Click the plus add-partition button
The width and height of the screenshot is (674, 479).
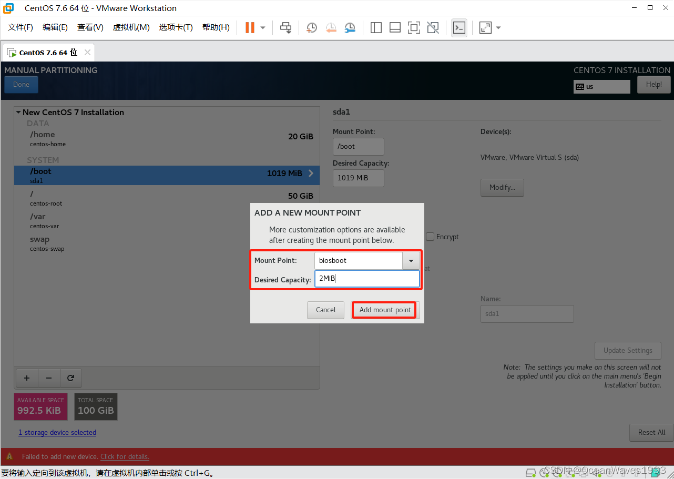coord(27,378)
